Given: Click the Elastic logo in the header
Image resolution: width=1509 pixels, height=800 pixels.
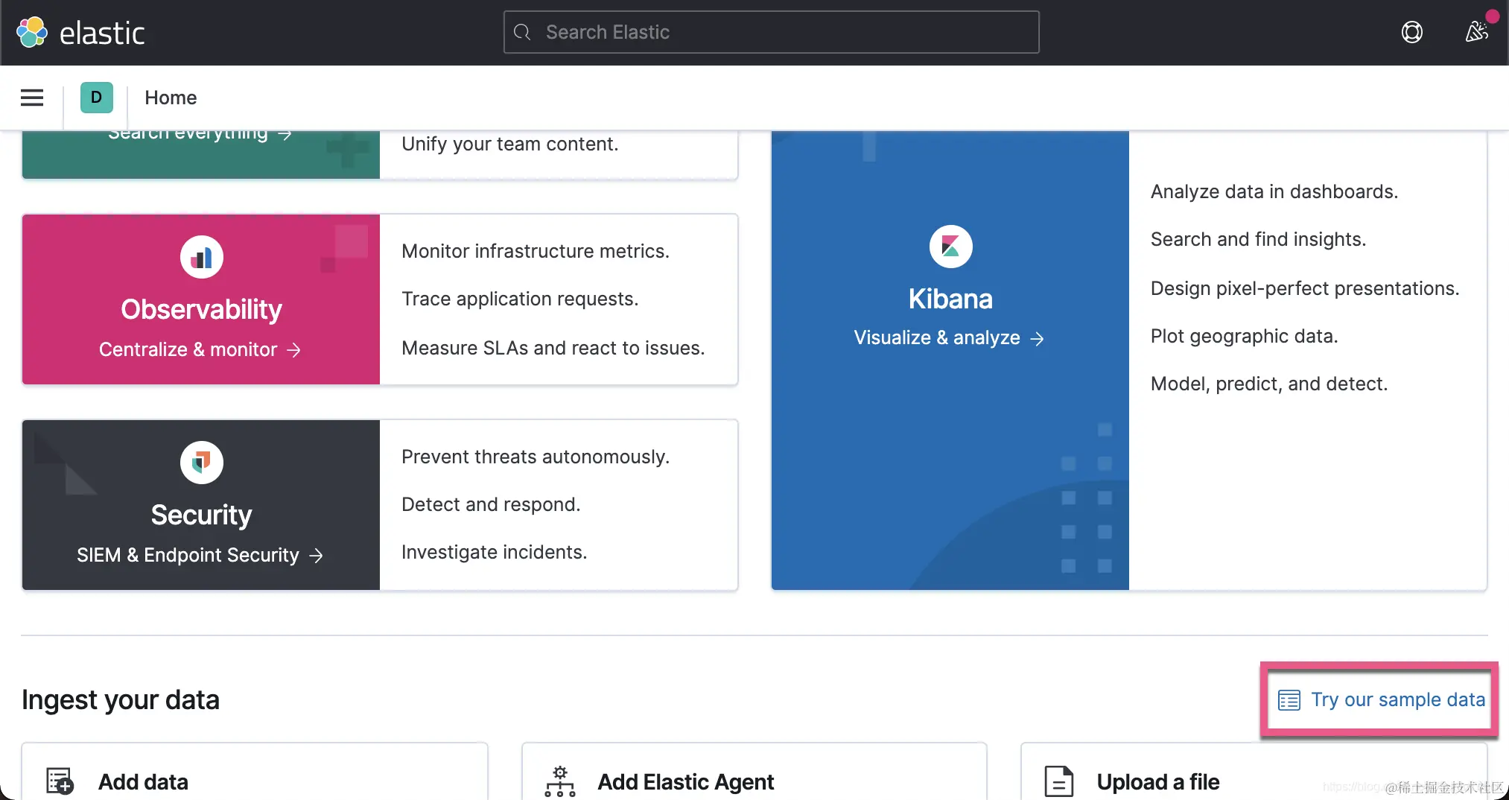Looking at the screenshot, I should (x=80, y=33).
